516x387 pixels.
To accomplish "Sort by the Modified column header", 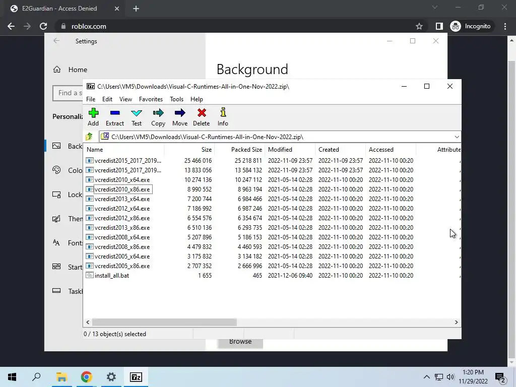I will 290,149.
